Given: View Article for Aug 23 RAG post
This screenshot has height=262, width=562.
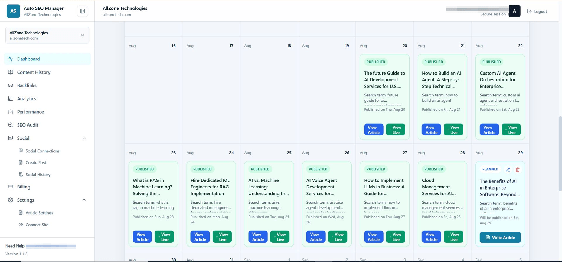Looking at the screenshot, I should coord(142,237).
